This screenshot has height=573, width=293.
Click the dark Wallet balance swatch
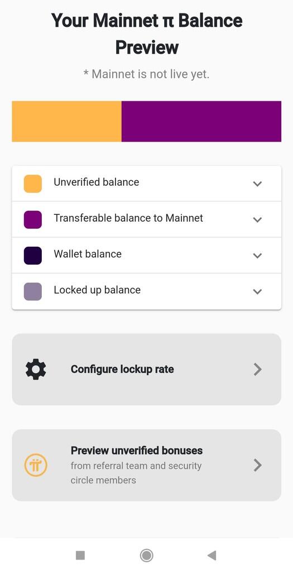point(33,255)
